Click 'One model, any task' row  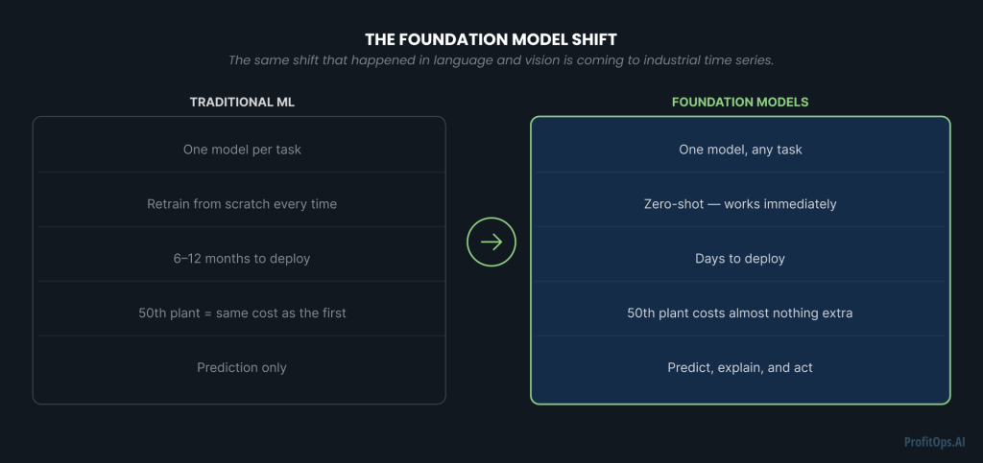(740, 150)
